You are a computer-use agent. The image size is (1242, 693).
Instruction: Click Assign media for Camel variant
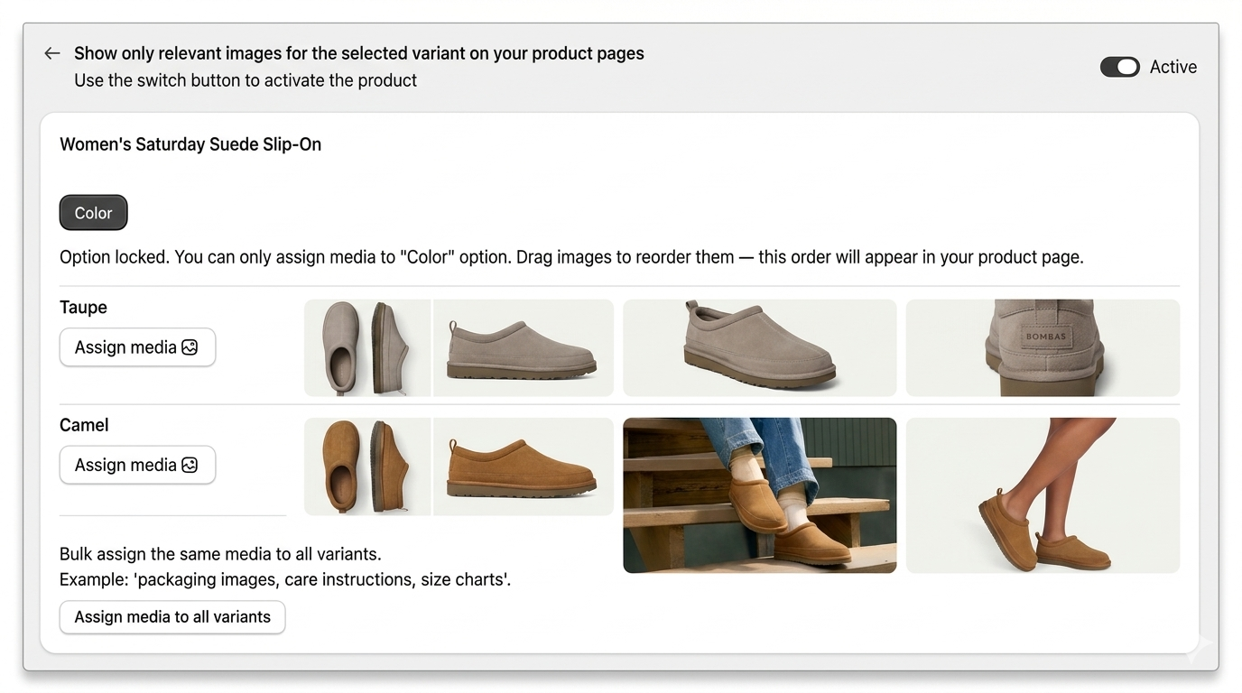(137, 465)
